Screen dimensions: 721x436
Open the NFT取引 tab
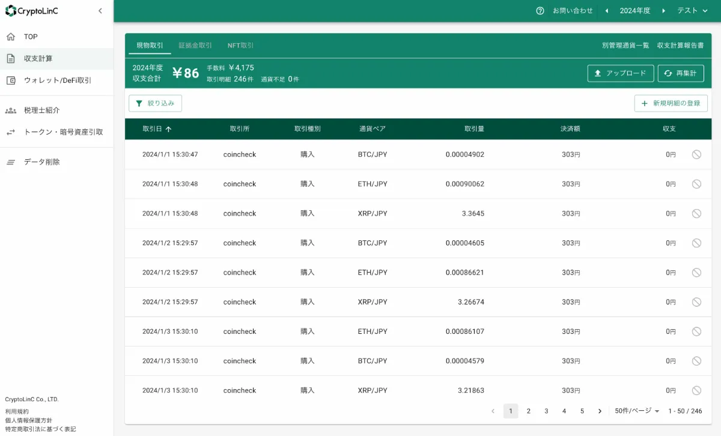click(x=239, y=45)
